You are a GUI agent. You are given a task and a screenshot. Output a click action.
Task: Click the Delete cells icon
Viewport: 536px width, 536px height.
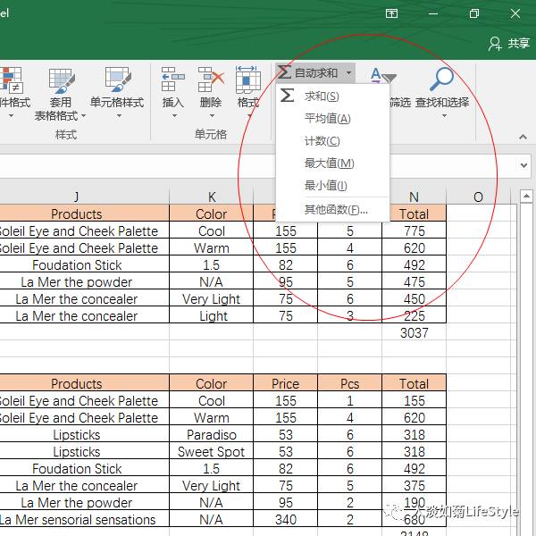(211, 80)
